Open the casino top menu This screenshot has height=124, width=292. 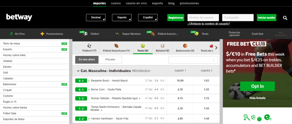click(116, 3)
